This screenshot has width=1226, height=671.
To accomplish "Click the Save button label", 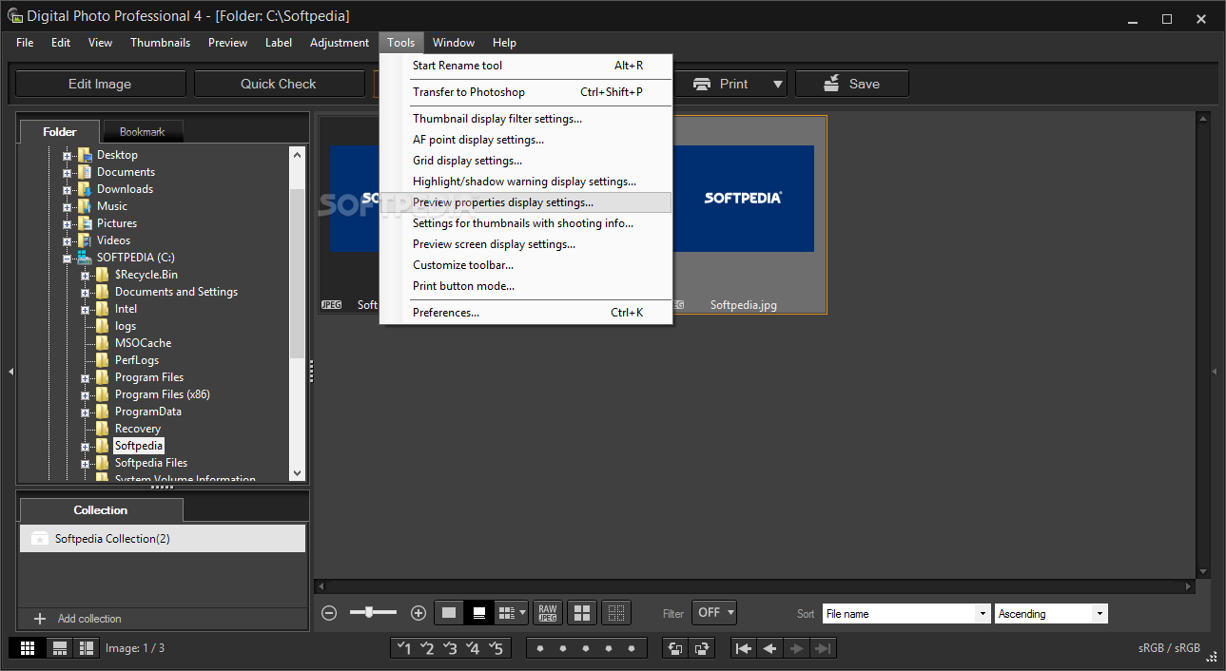I will 865,84.
